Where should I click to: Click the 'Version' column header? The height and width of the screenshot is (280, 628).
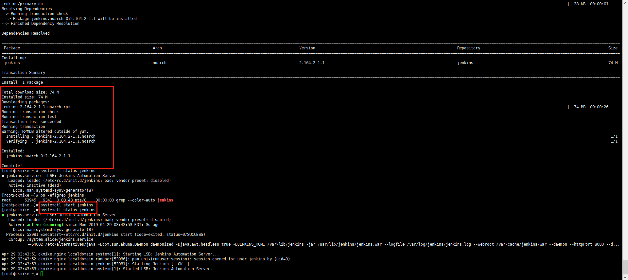307,48
